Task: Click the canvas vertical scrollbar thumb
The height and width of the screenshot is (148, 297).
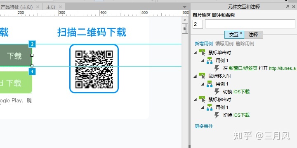Action: click(185, 28)
